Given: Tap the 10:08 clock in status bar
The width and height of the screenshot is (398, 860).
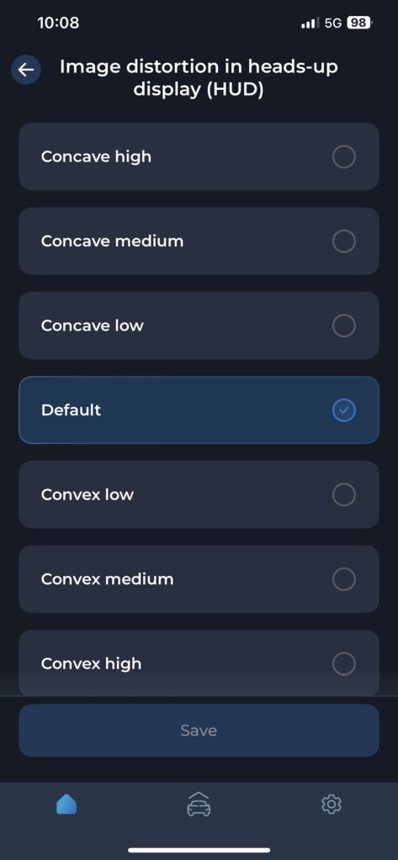Looking at the screenshot, I should tap(58, 23).
